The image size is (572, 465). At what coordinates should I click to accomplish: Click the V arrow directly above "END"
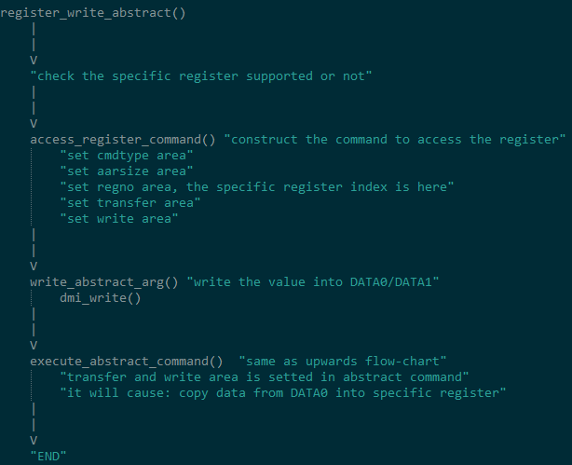34,440
